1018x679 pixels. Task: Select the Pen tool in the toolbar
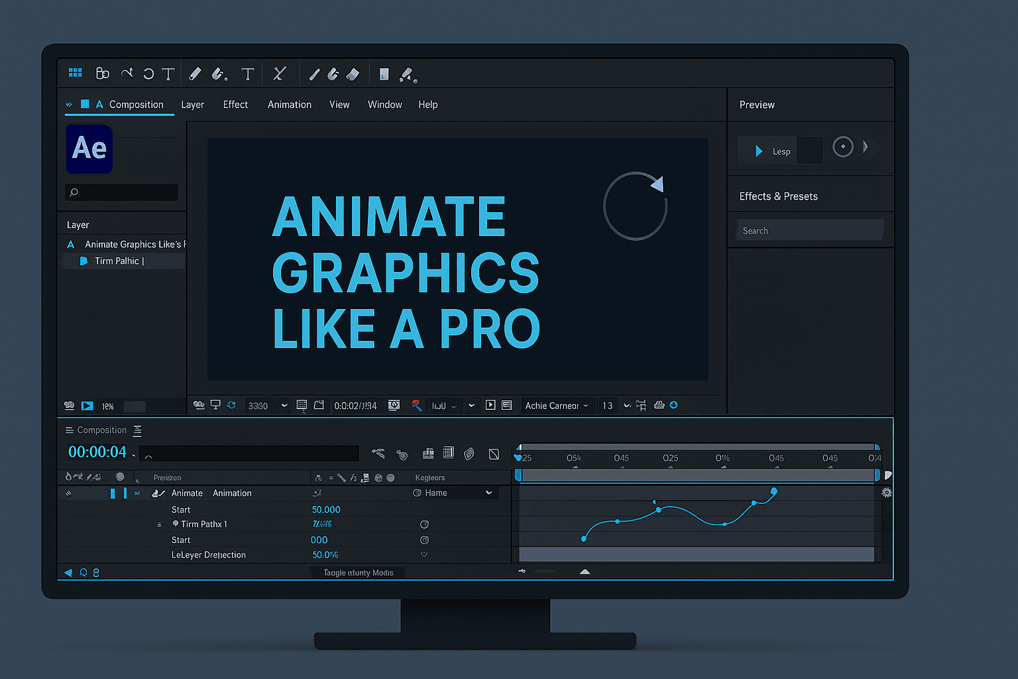pos(127,73)
